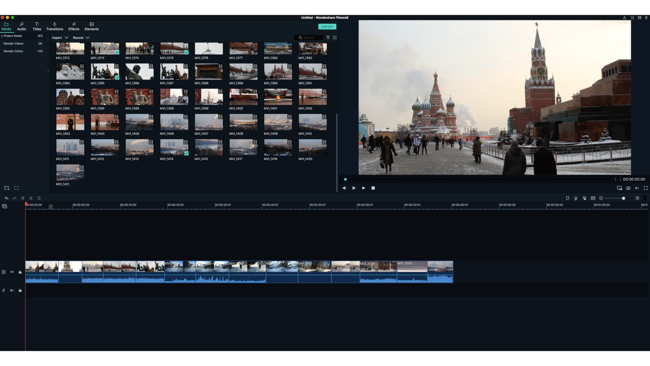Select MVI_1414 thumbnail in library
Screen dimensions: 650x366
click(174, 148)
